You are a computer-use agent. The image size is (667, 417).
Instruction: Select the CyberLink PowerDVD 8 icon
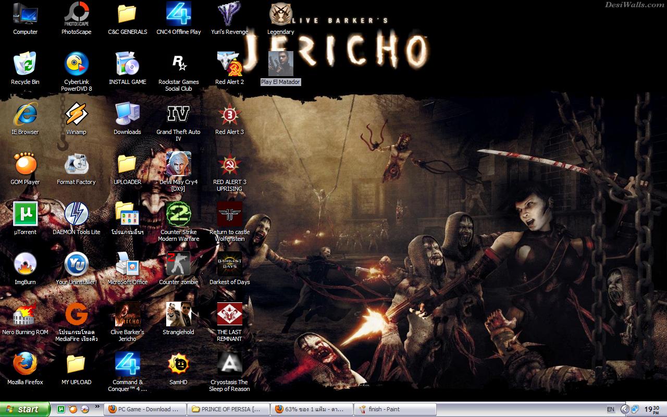(x=76, y=64)
